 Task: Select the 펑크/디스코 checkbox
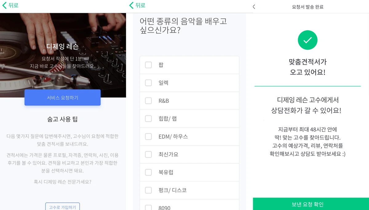149,190
